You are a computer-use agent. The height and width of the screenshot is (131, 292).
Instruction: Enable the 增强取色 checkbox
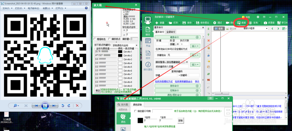[x=95, y=39]
